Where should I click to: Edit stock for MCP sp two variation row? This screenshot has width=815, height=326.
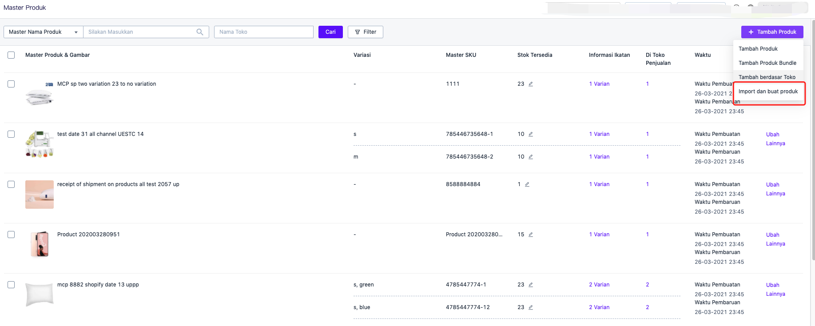(531, 84)
